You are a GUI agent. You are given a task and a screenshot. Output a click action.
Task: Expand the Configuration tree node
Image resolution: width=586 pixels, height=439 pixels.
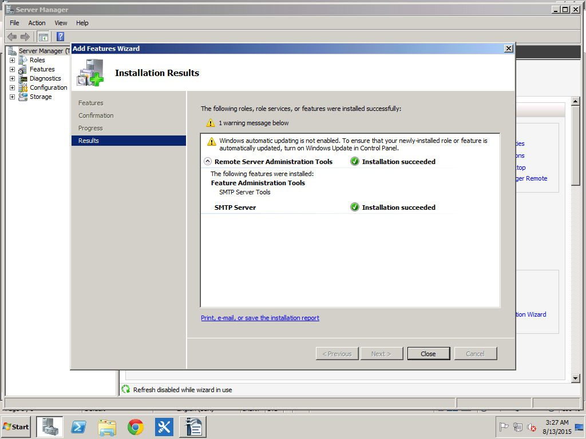coord(13,87)
